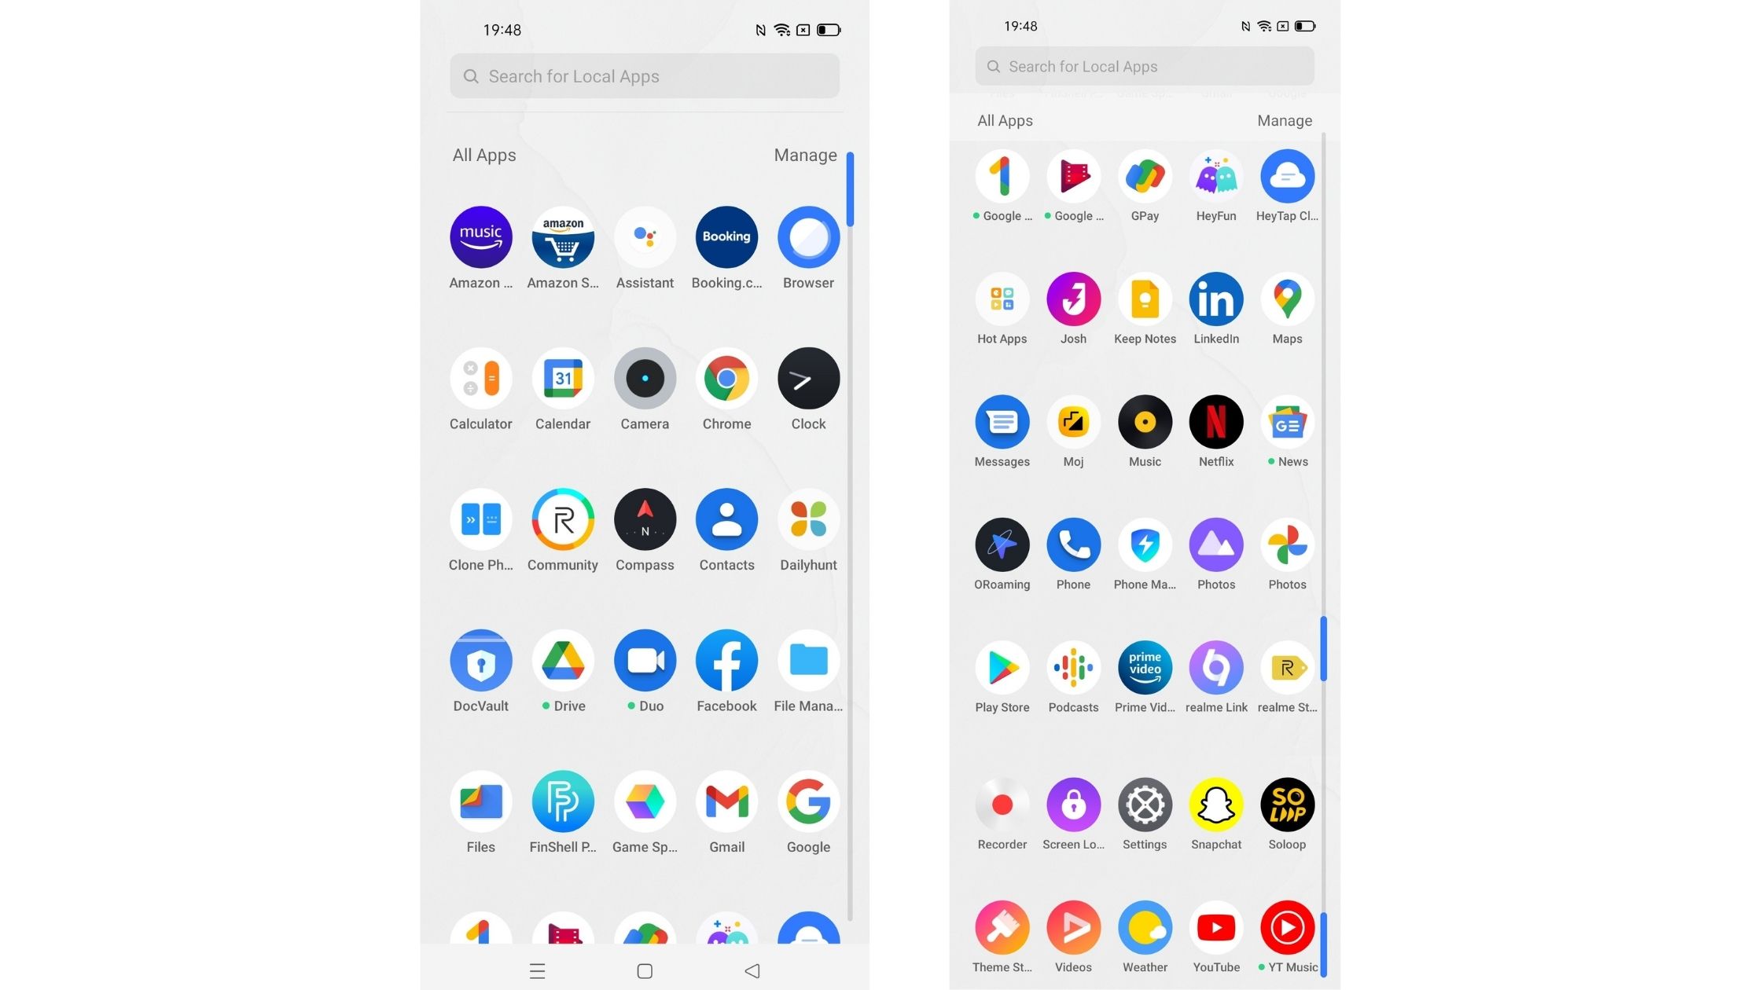Select All Apps tab on left screen
1761x990 pixels.
pos(485,155)
